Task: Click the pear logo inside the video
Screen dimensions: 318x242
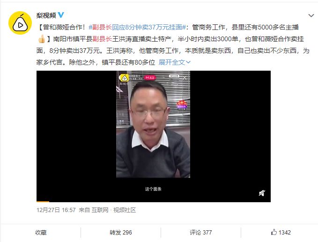Action: pyautogui.click(x=124, y=78)
